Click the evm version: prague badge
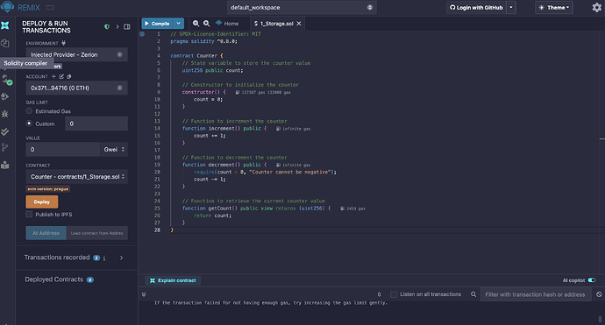 (48, 189)
